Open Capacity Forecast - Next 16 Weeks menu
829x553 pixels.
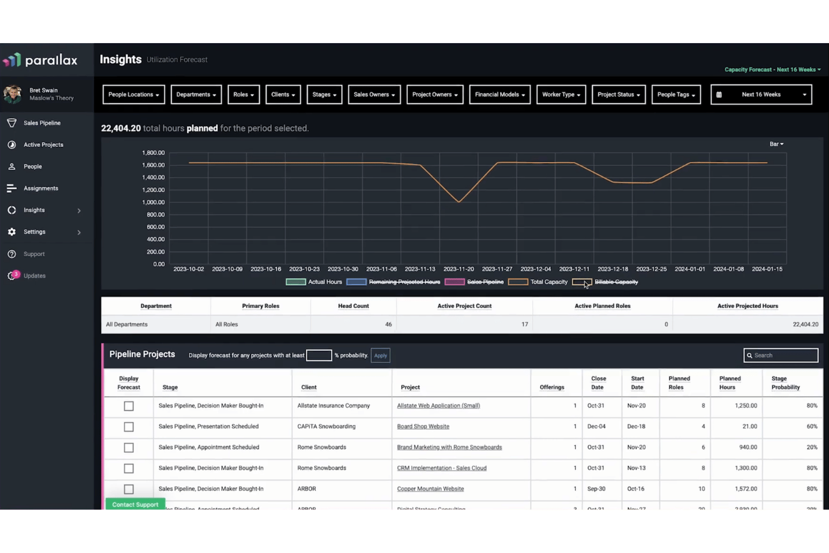point(772,69)
